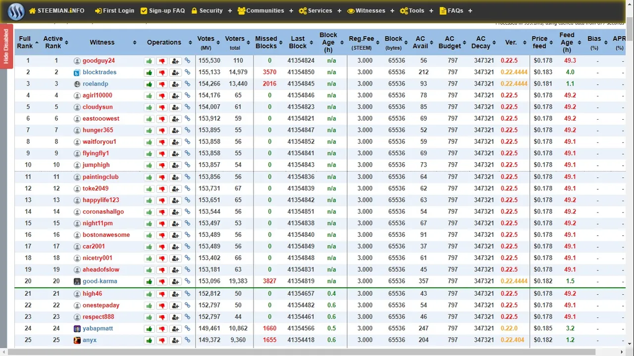Open the chain link icon for agirl10000
Screen dimensions: 634x356
pyautogui.click(x=188, y=95)
